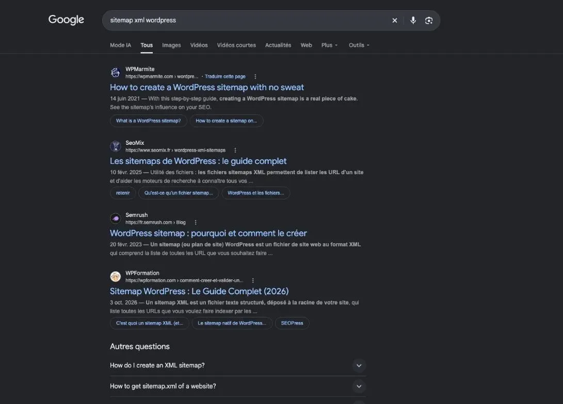Switch to Vidéos tab
563x404 pixels.
tap(199, 45)
